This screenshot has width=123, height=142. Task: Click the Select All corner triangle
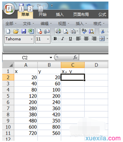[8, 65]
